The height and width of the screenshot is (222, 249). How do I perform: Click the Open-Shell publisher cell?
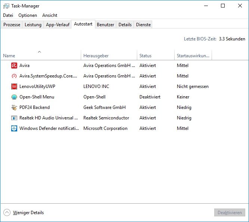click(x=95, y=97)
